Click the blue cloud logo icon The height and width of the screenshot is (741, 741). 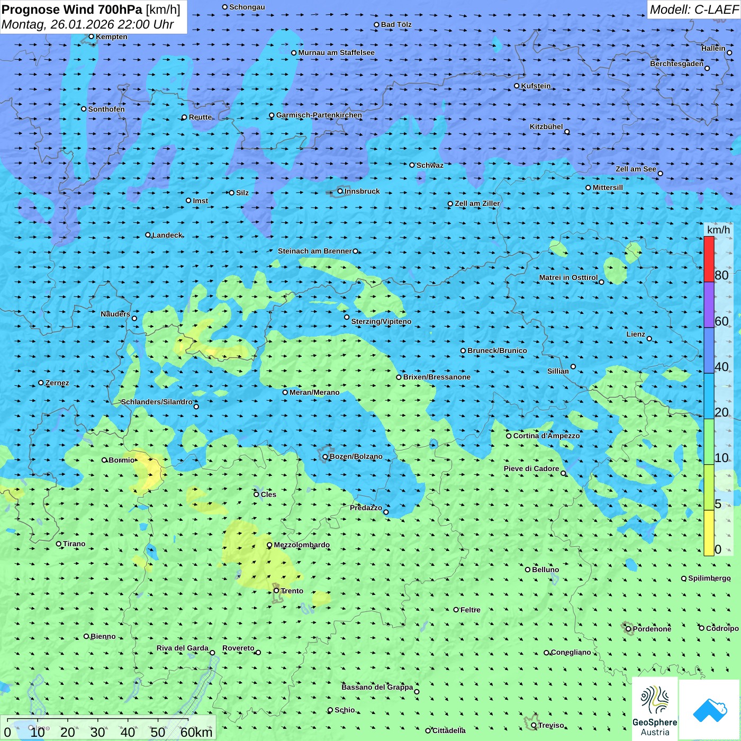coord(710,710)
